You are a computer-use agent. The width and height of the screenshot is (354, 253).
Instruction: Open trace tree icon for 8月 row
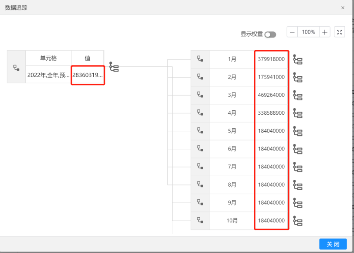click(298, 185)
